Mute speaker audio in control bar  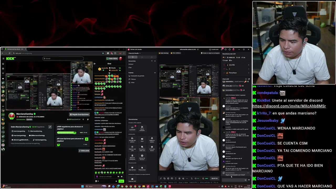(x=195, y=178)
